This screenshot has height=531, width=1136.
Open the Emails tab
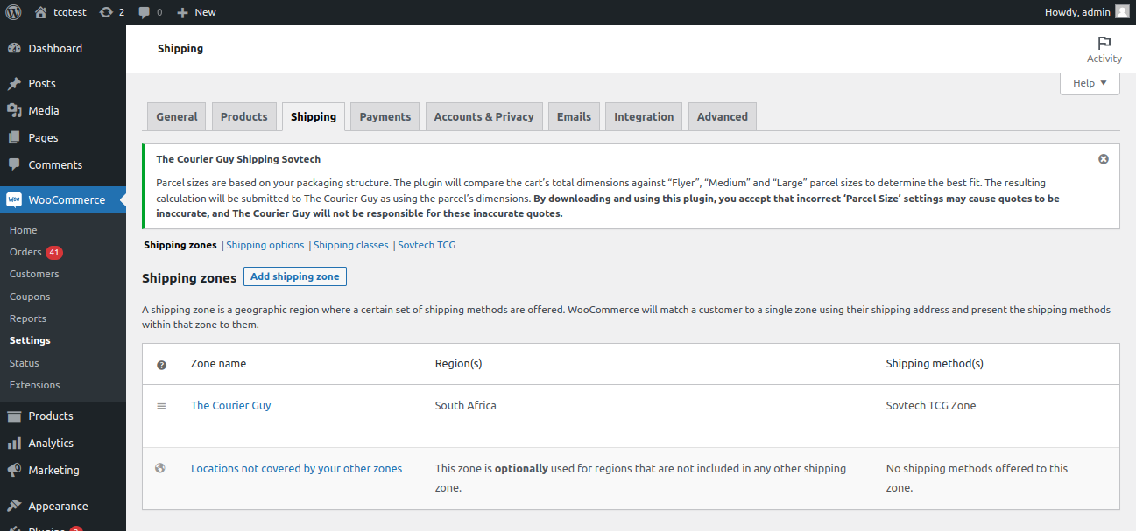tap(574, 116)
